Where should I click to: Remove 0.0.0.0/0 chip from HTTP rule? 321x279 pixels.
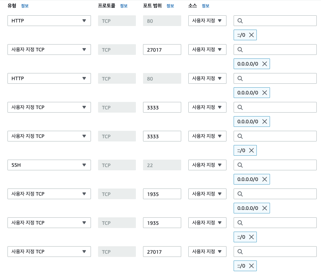coord(265,93)
